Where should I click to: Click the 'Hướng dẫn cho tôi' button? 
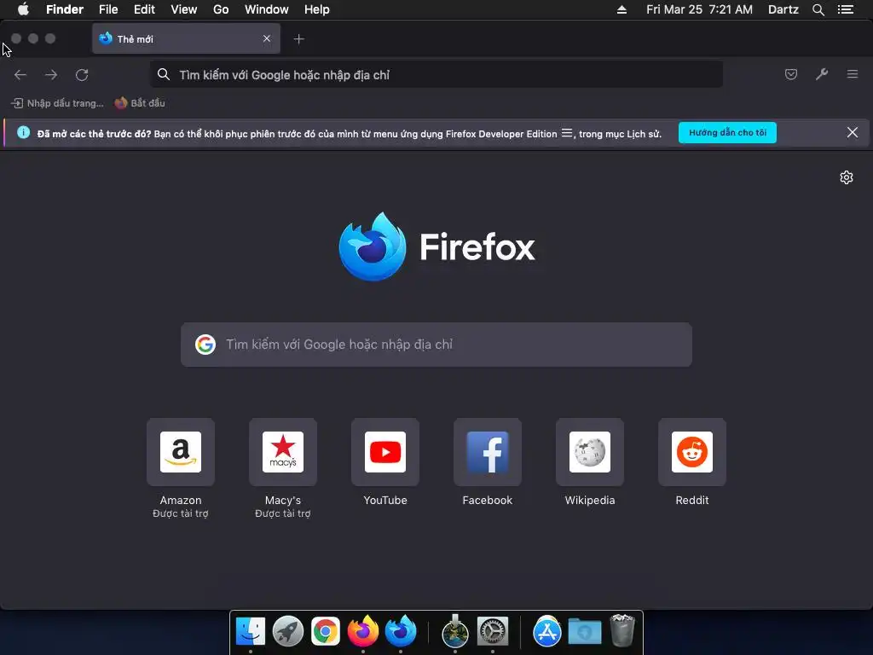point(727,132)
